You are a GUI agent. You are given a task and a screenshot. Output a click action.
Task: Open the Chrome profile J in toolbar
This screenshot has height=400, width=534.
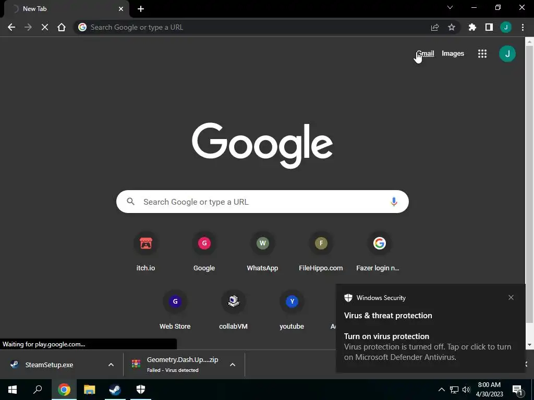[x=506, y=27]
